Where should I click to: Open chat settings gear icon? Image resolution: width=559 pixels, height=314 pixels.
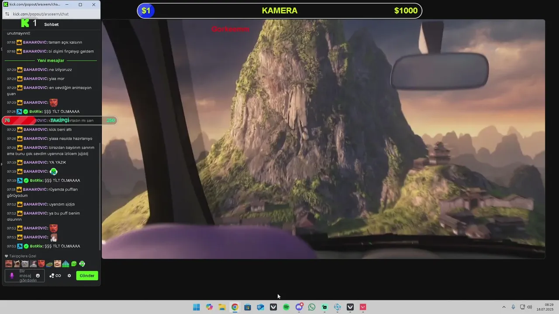click(69, 276)
